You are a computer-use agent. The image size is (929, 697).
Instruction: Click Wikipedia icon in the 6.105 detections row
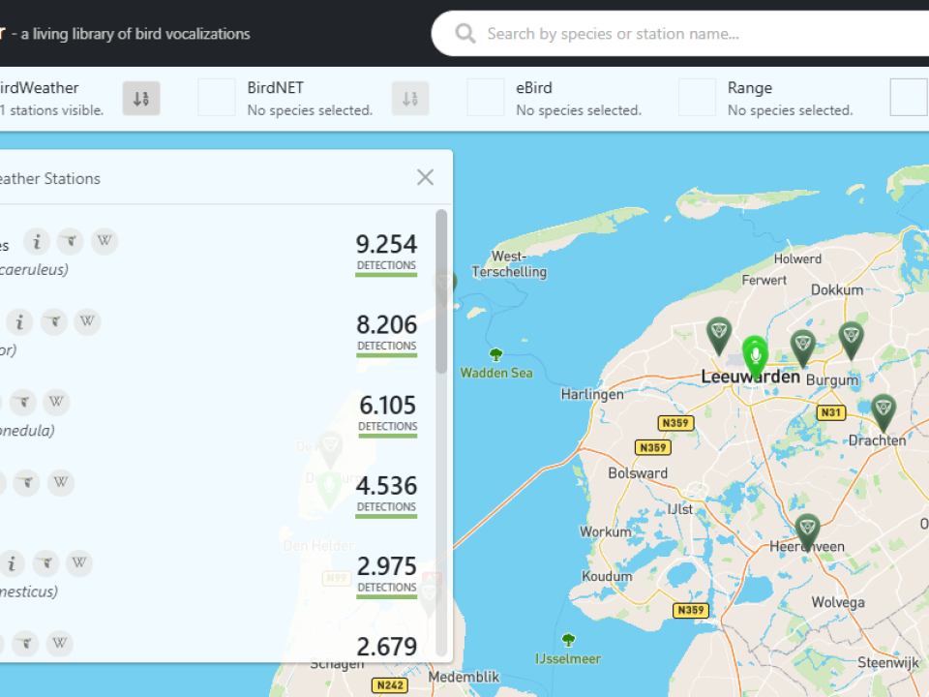tap(56, 402)
